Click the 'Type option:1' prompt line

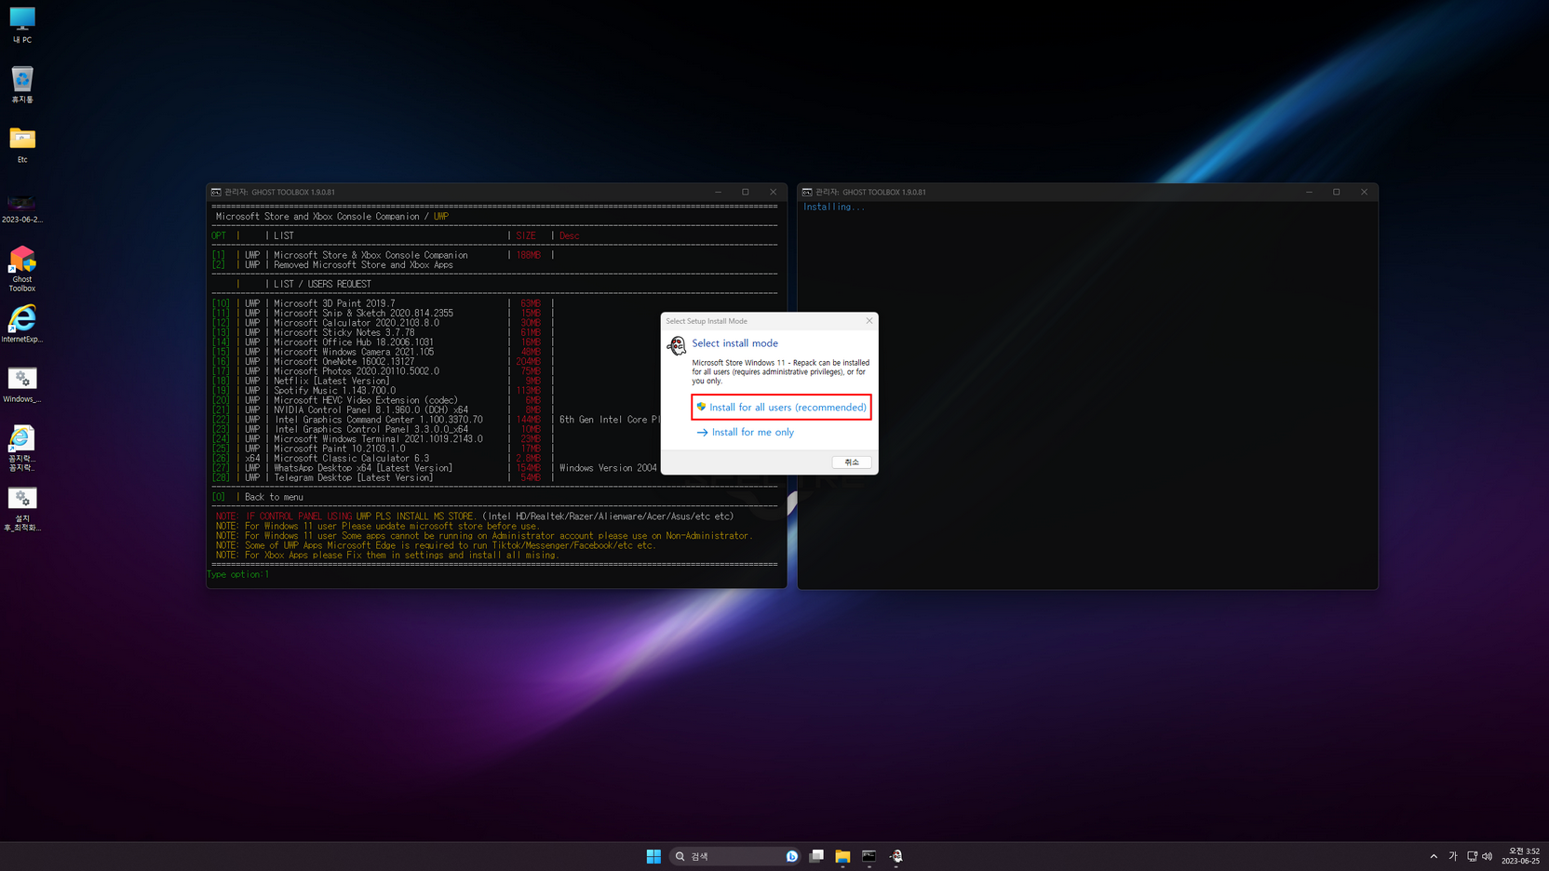point(238,574)
